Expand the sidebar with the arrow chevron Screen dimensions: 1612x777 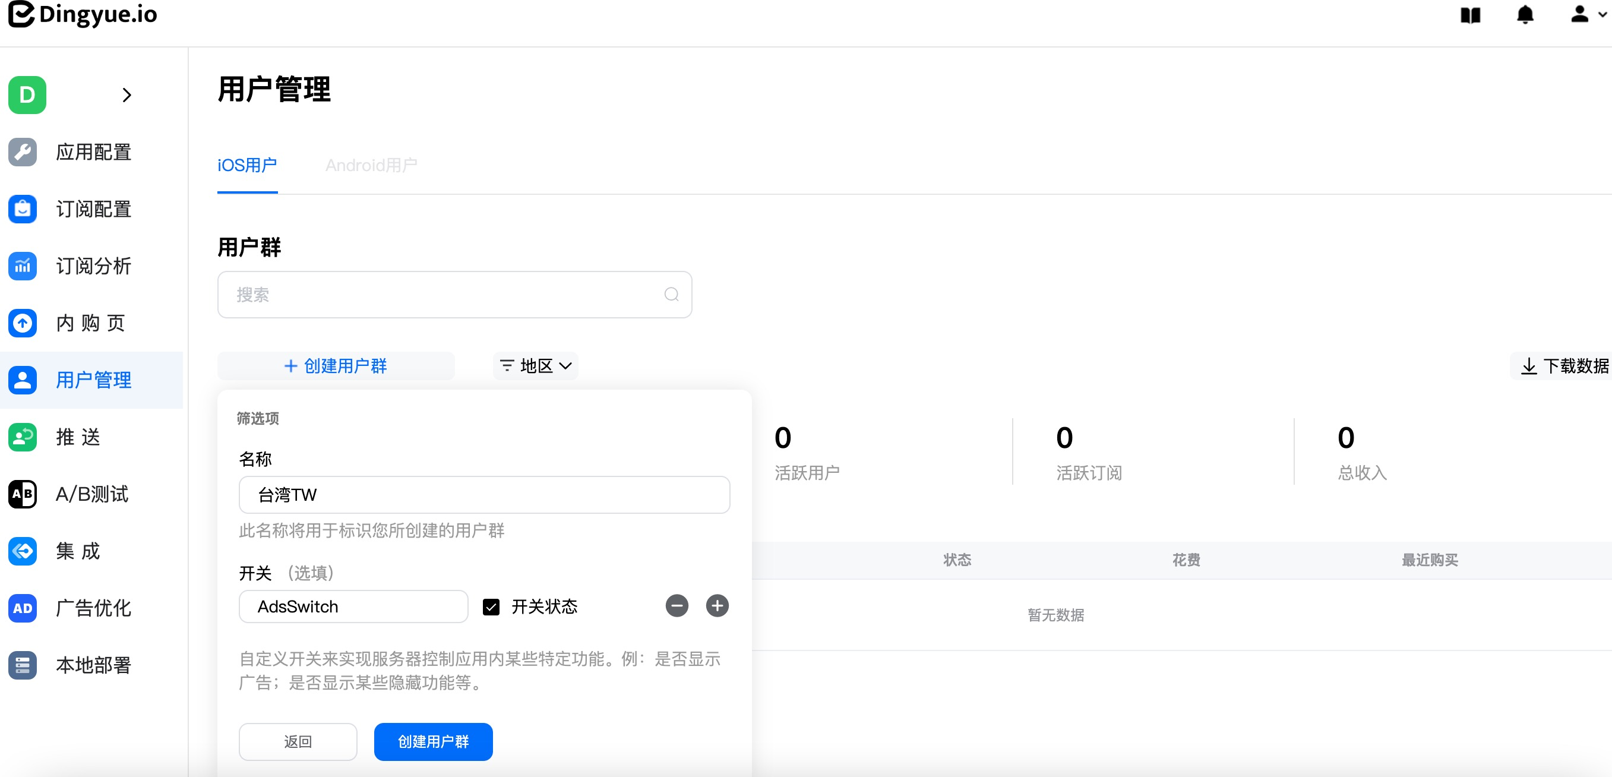pyautogui.click(x=128, y=94)
